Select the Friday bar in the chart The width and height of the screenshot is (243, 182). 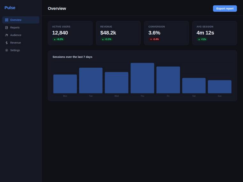(x=168, y=80)
